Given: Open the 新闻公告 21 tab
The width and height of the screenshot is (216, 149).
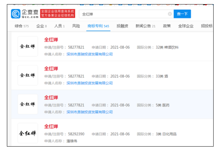Looking at the screenshot, I should click(x=145, y=26).
